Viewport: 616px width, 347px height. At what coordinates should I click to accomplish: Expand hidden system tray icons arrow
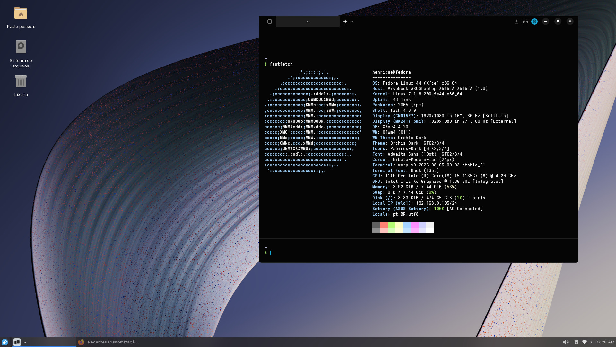tap(591, 342)
